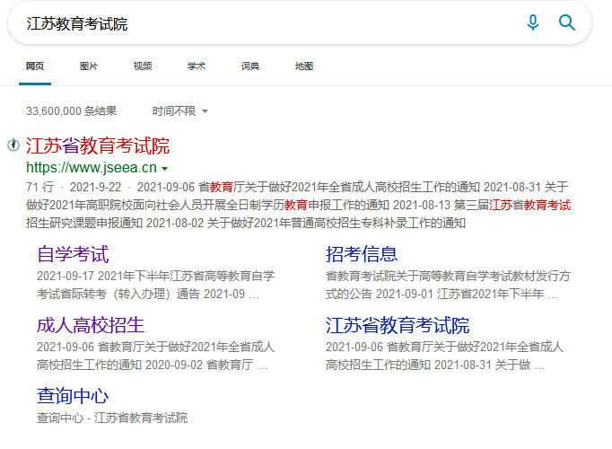612x449 pixels.
Task: Open the 地图 tab
Action: click(x=304, y=66)
